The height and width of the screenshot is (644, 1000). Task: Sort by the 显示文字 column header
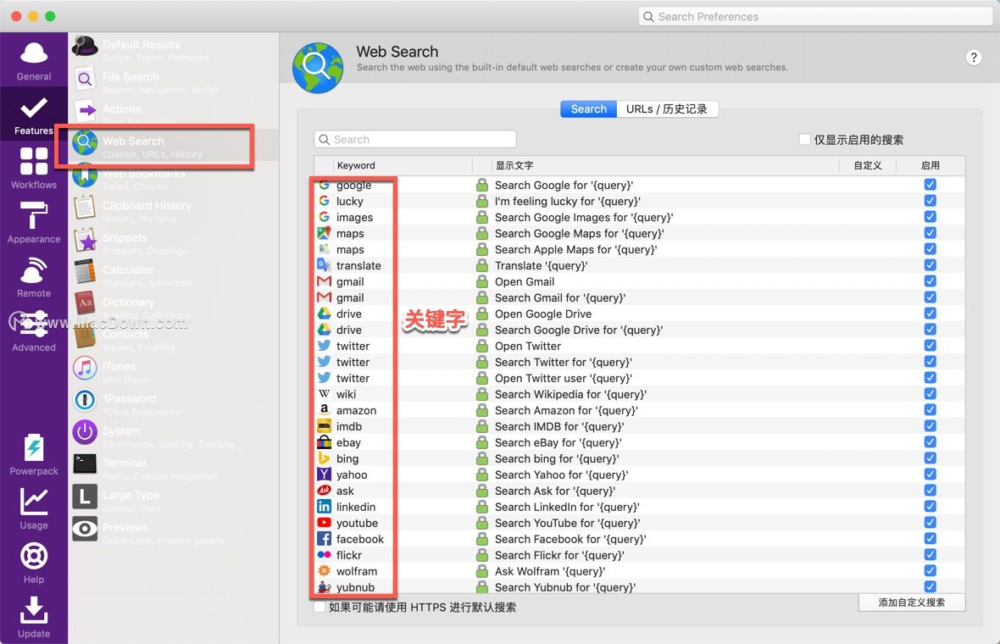[x=665, y=166]
